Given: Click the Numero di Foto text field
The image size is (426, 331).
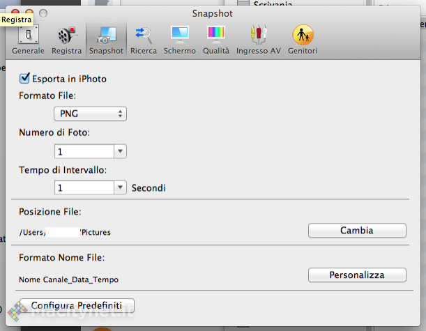Looking at the screenshot, I should click(84, 151).
